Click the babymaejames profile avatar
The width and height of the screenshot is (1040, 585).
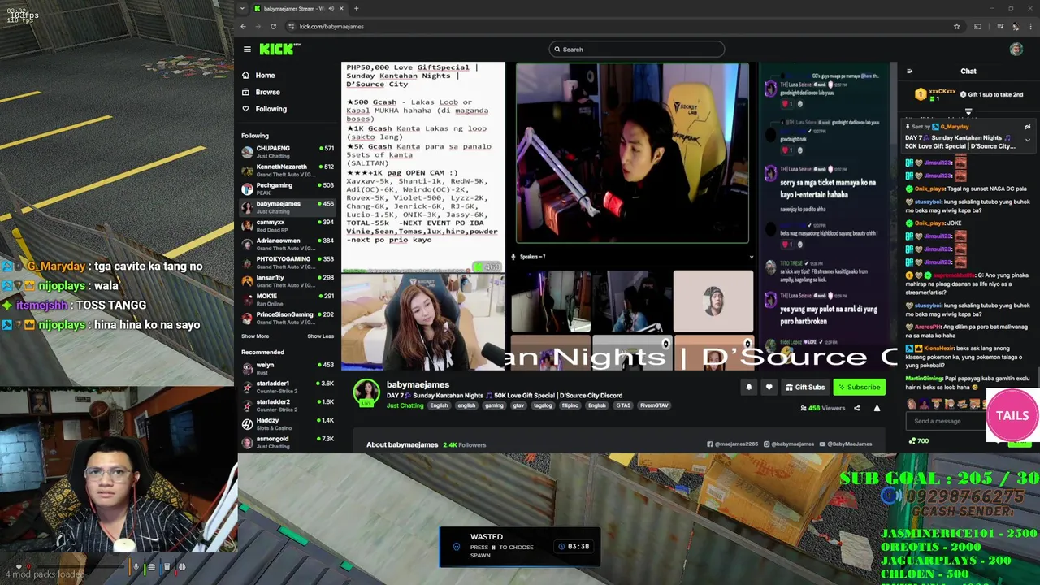(366, 392)
